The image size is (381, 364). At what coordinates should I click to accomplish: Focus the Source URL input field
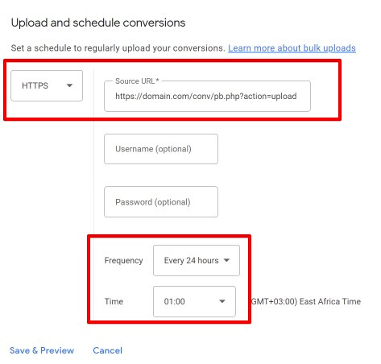pyautogui.click(x=207, y=96)
